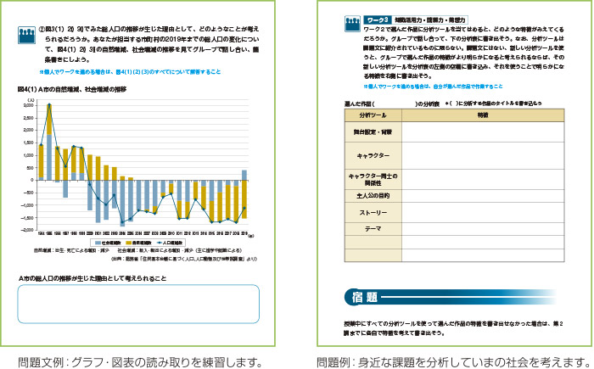The height and width of the screenshot is (369, 594).
Task: Click the group-work people icon on the left worksheet
Action: coord(26,35)
